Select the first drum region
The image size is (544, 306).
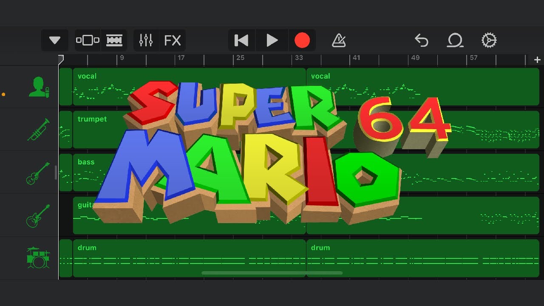[190, 258]
